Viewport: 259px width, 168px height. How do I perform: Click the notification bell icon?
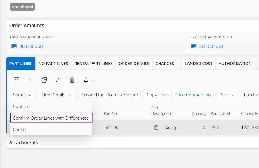[86, 80]
